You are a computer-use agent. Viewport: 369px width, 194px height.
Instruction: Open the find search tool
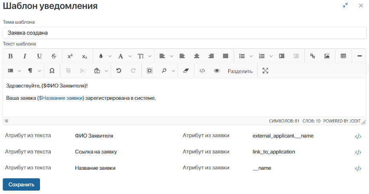click(x=164, y=71)
